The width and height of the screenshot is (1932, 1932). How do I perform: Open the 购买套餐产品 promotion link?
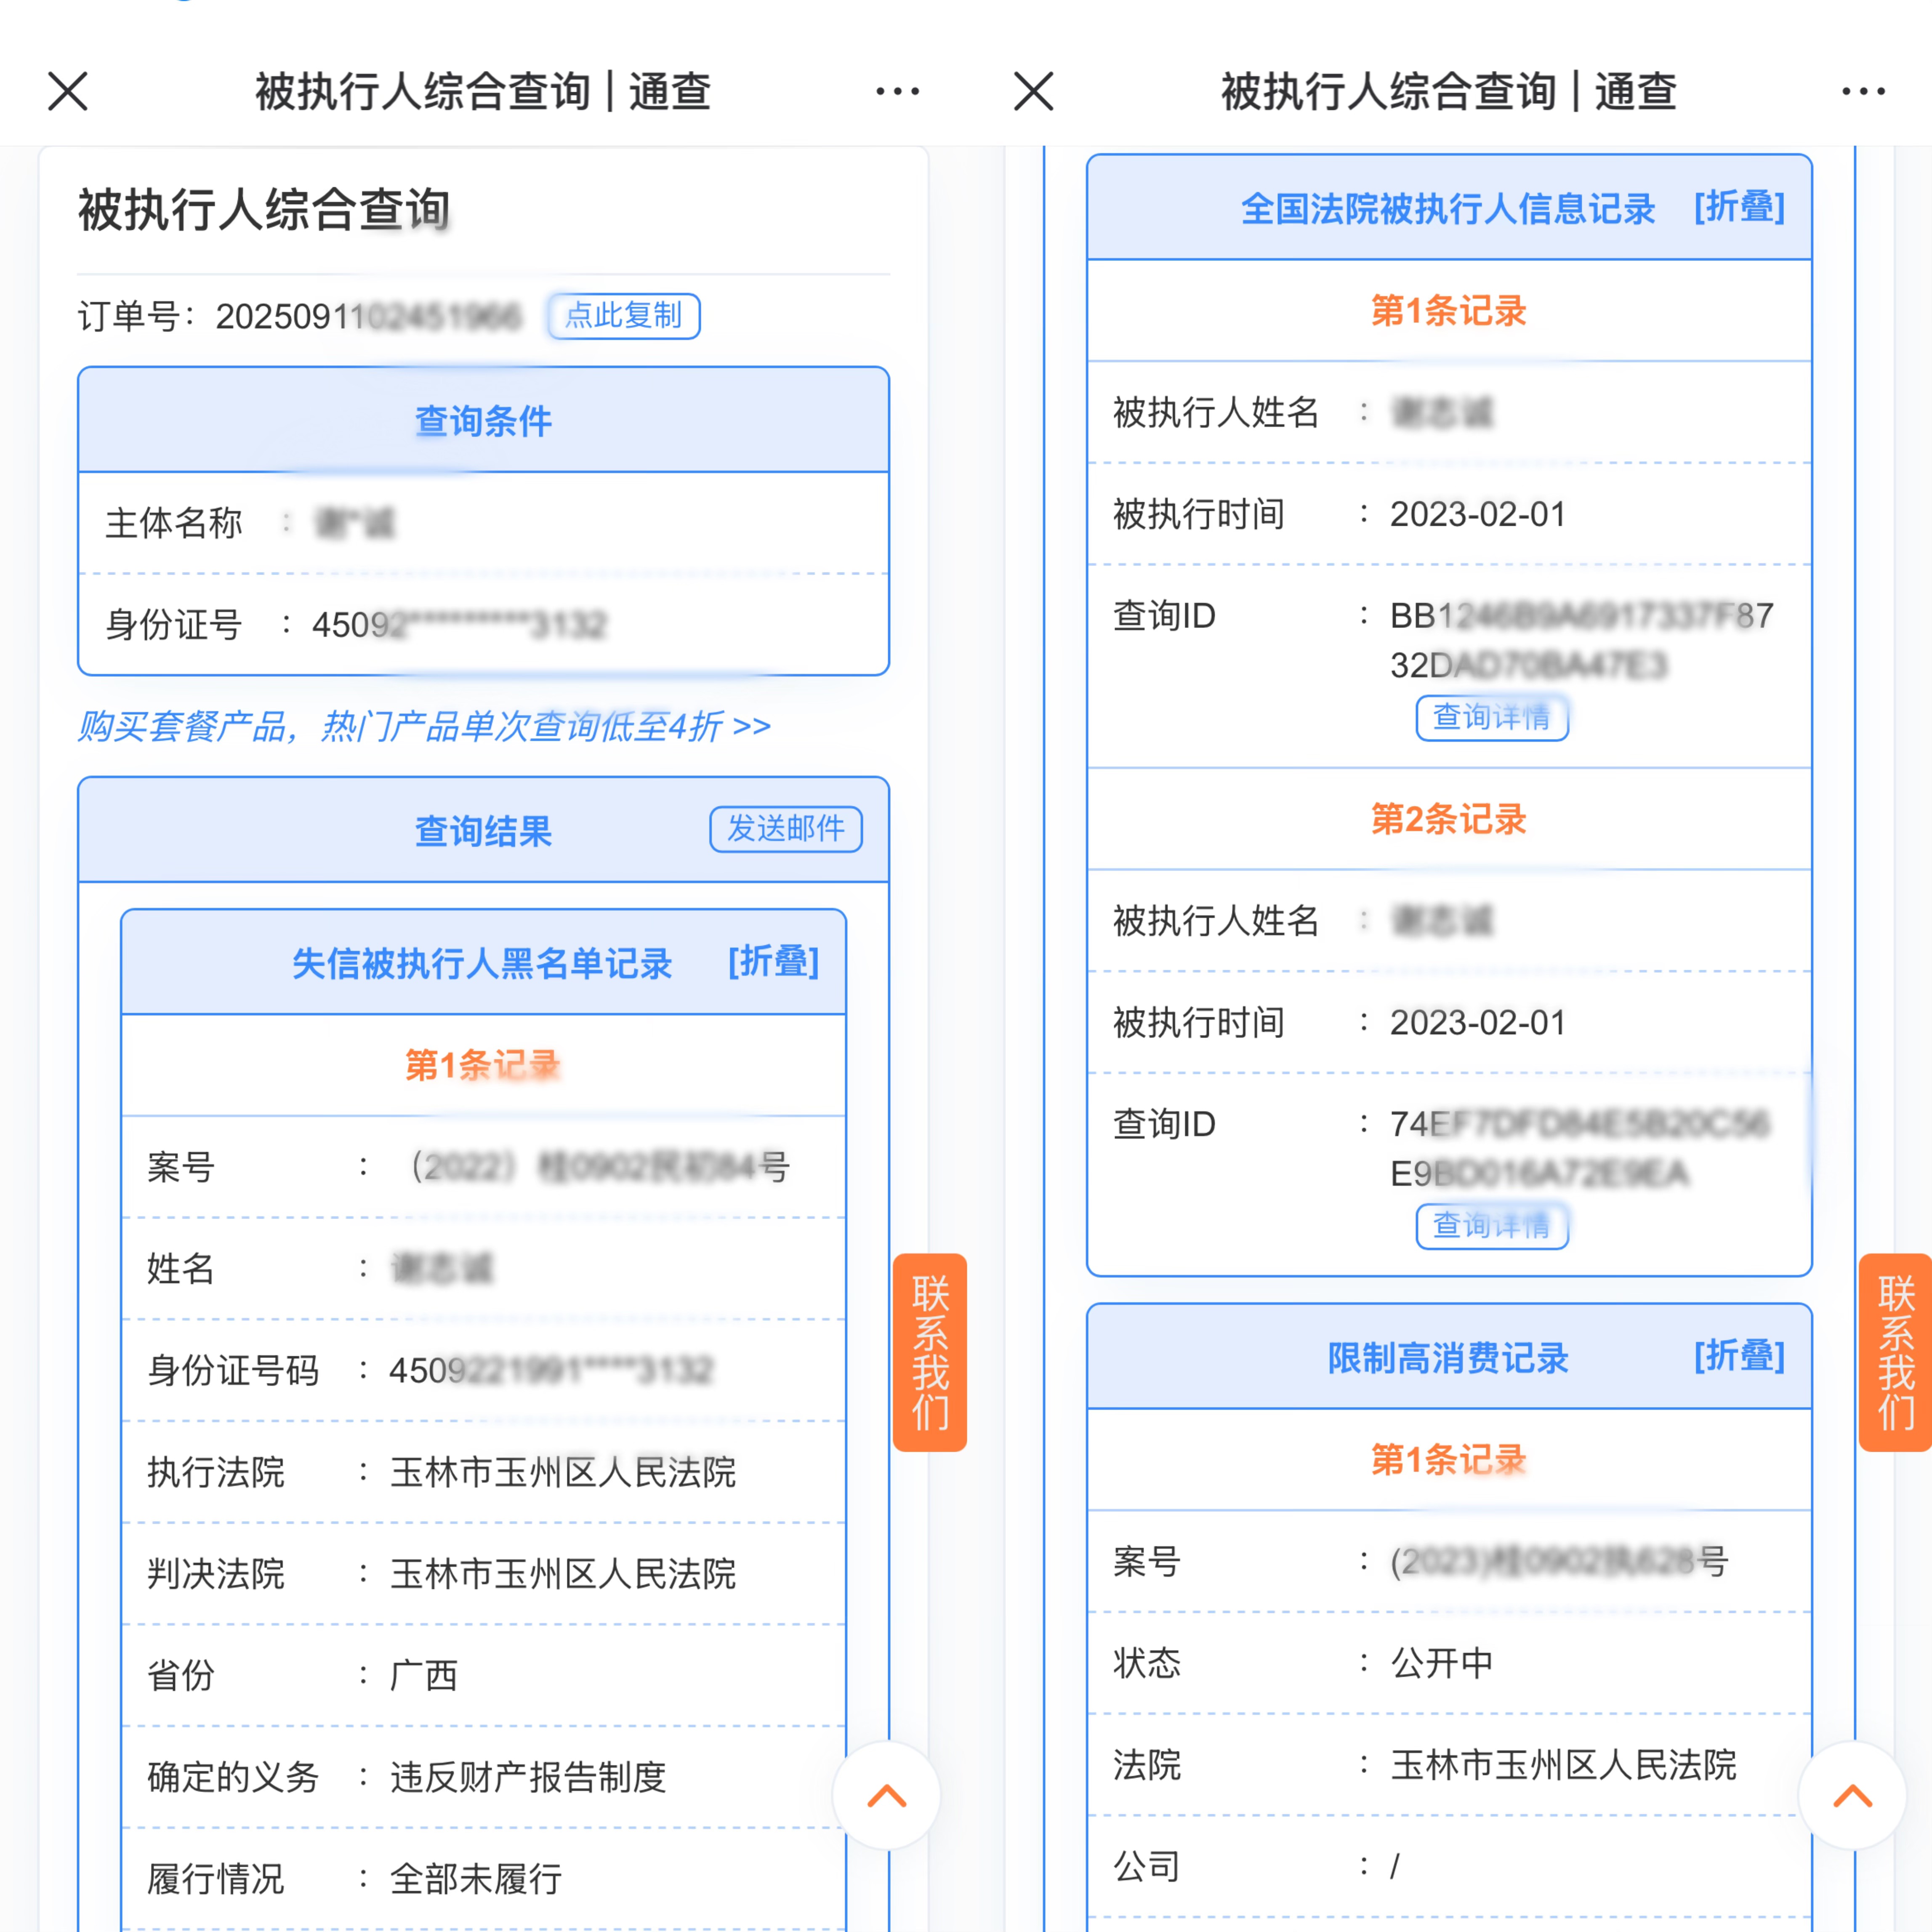[424, 726]
